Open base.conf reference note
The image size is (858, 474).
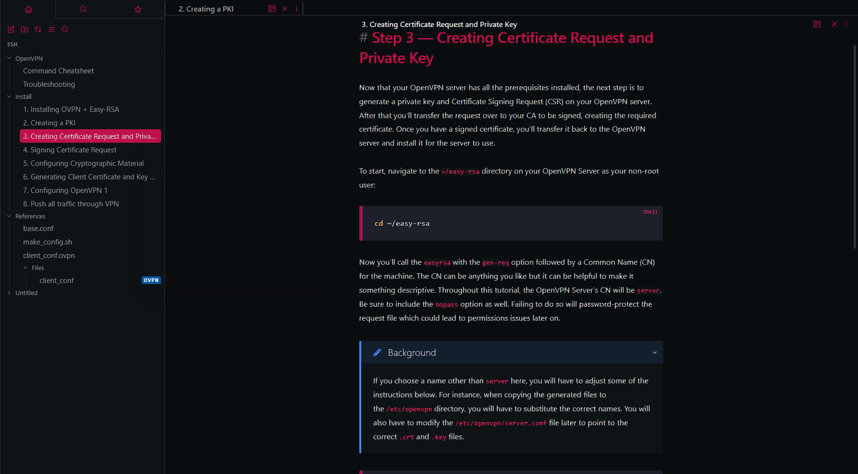click(39, 229)
